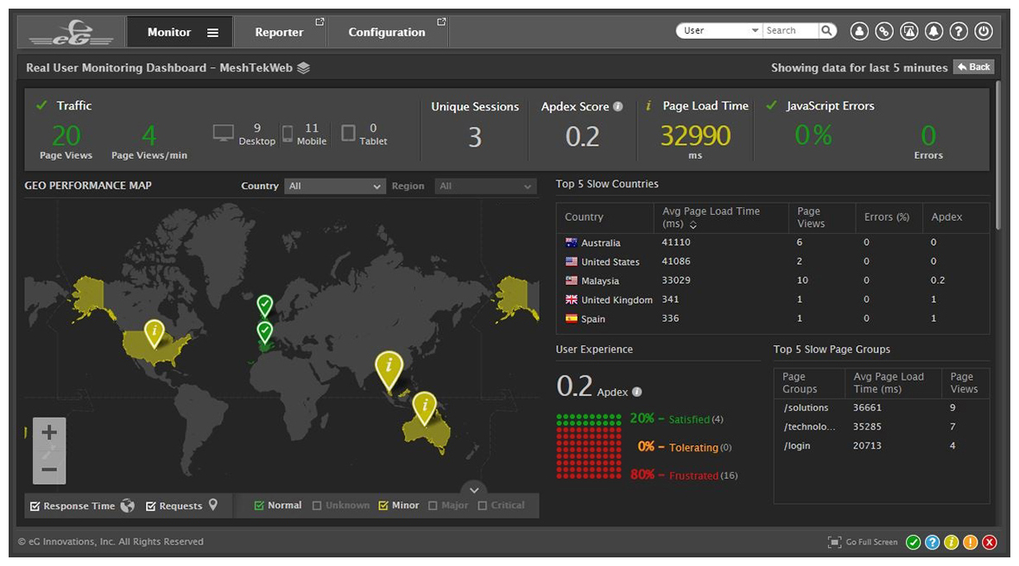Open the user profile icon
The width and height of the screenshot is (1019, 566).
859,31
